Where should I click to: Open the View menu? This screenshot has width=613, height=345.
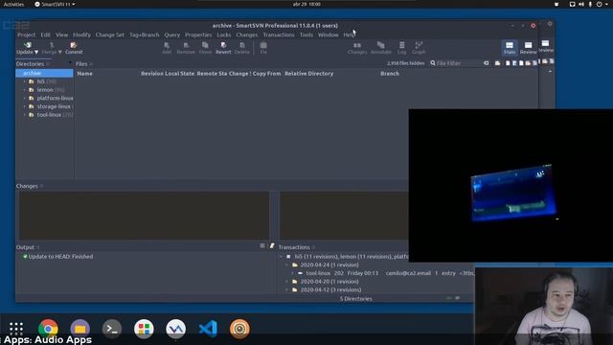pyautogui.click(x=61, y=34)
